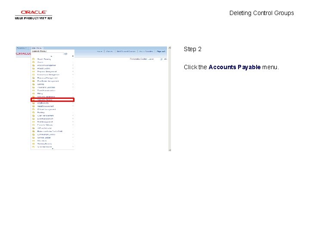Viewport: 310px width, 232px height.
Task: Click the Personalize Content link
Action: (x=139, y=59)
